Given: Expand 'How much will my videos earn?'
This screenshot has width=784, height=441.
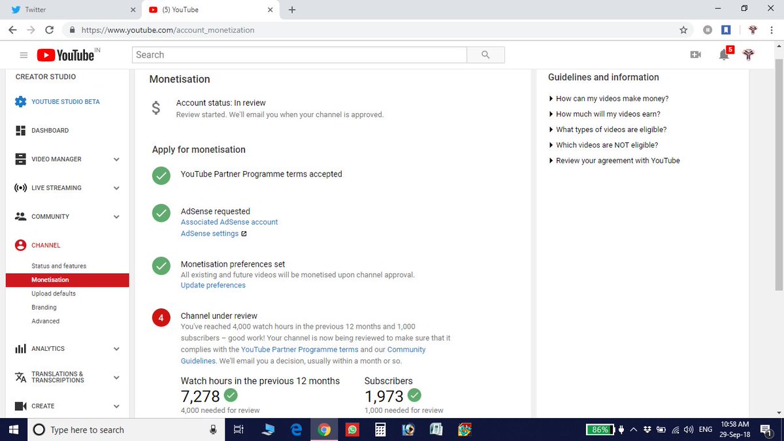Looking at the screenshot, I should [604, 114].
